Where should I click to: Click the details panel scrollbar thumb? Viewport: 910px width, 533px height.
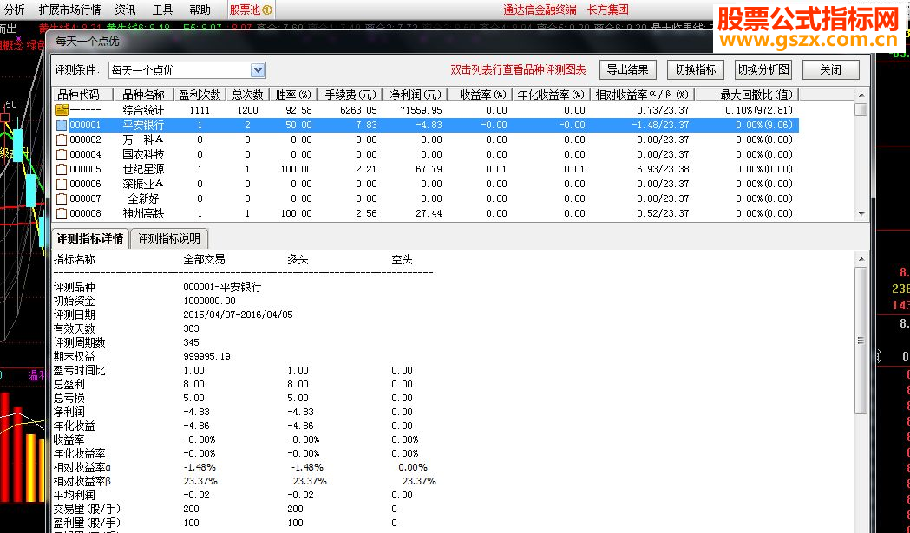click(861, 341)
